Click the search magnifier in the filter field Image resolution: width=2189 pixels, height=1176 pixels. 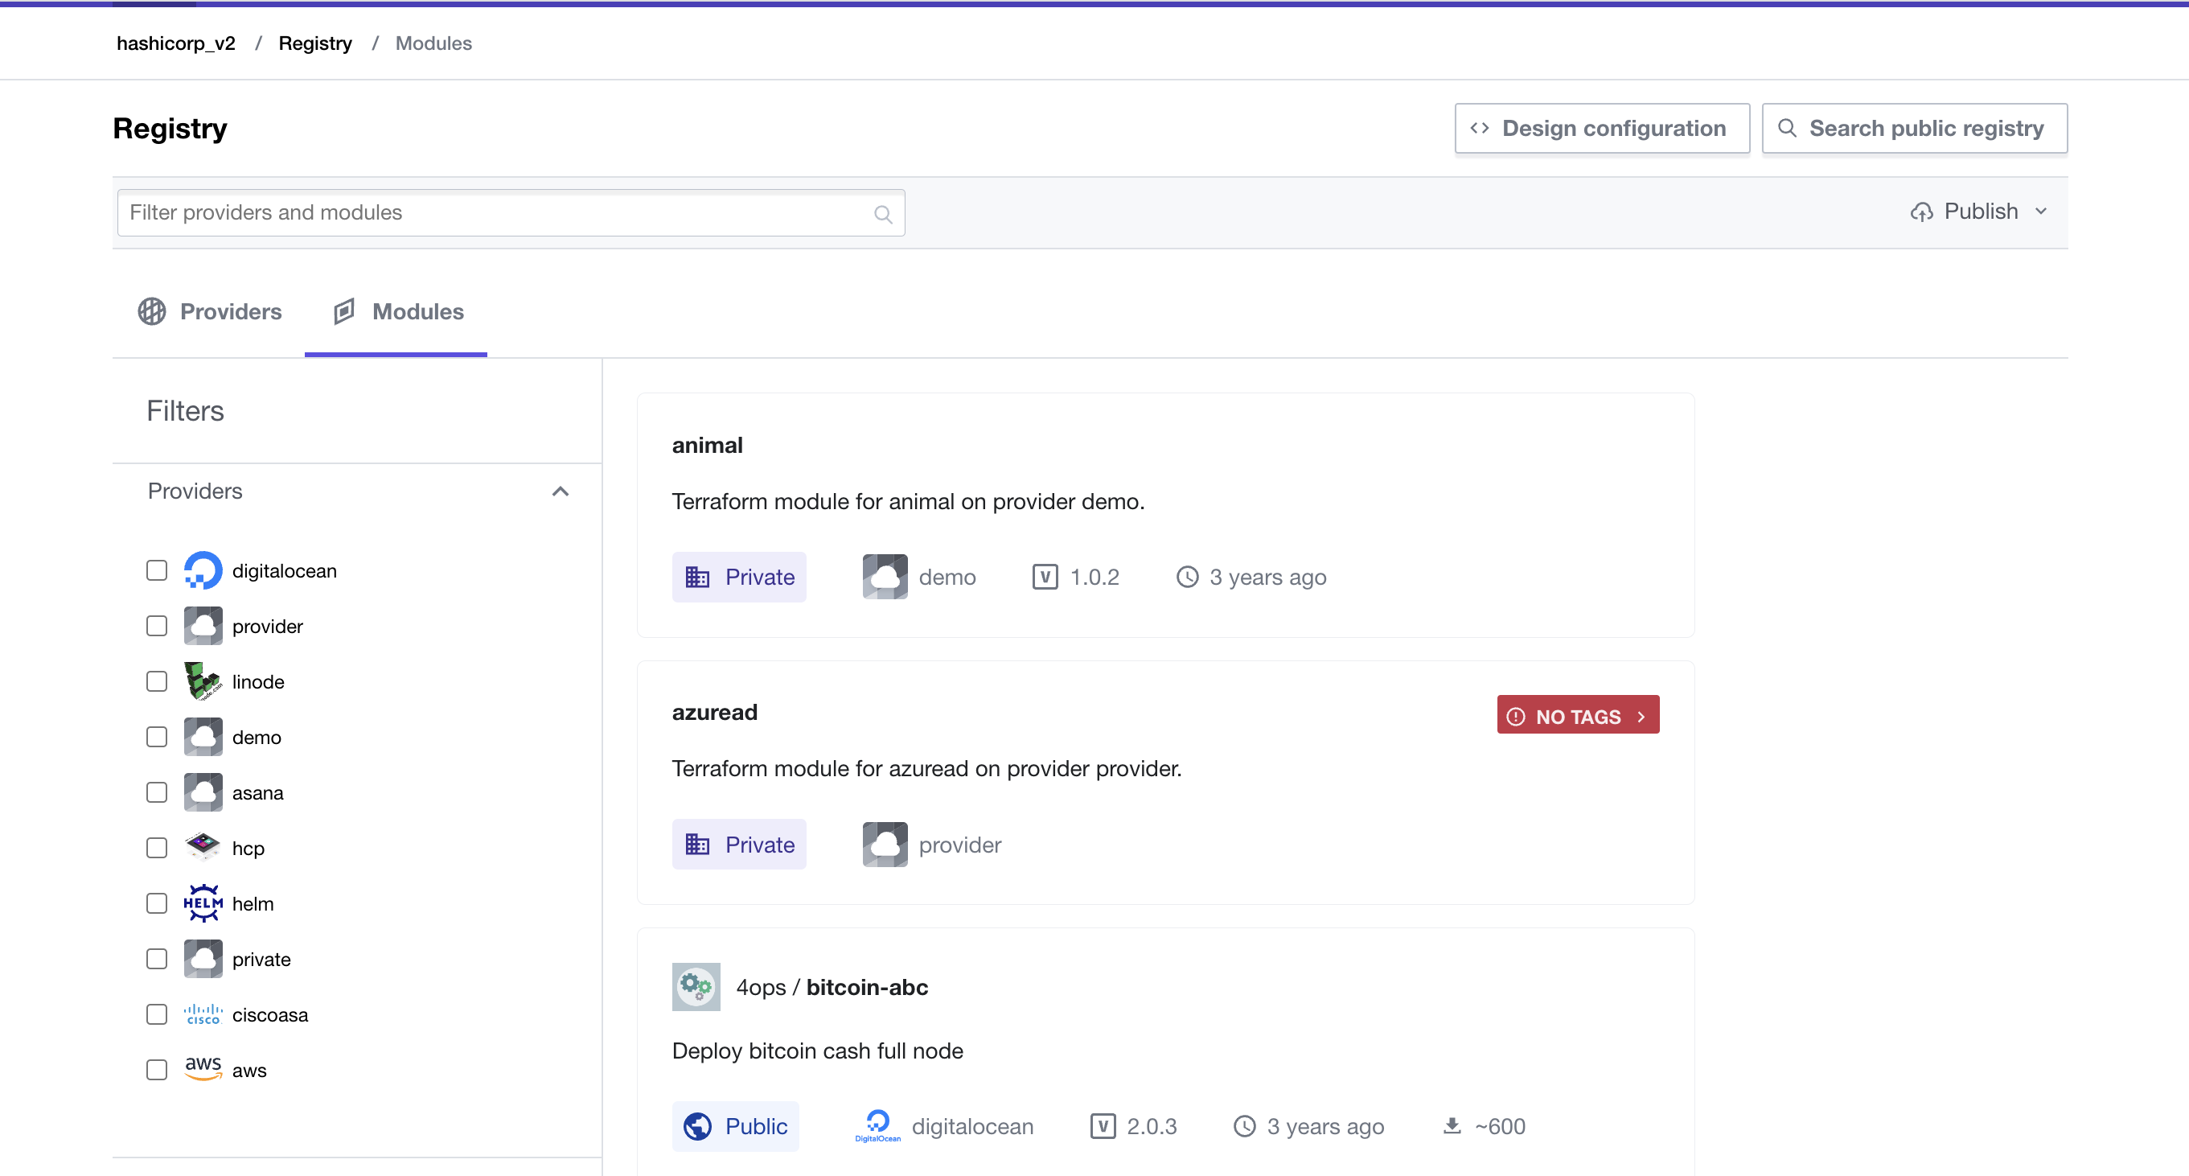coord(883,213)
